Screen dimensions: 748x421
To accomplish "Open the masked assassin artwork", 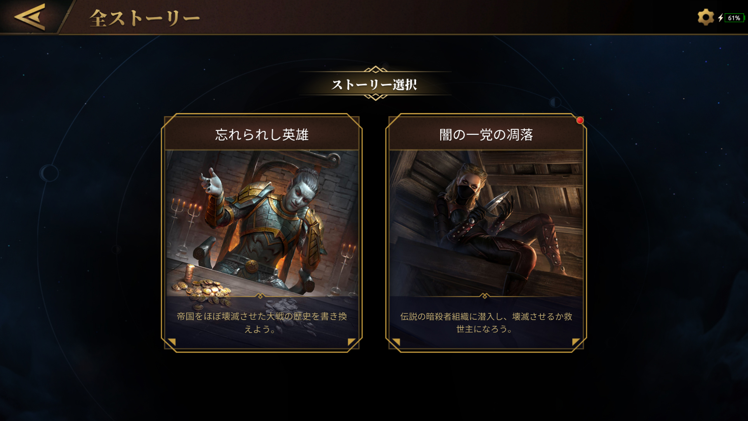I will (486, 223).
